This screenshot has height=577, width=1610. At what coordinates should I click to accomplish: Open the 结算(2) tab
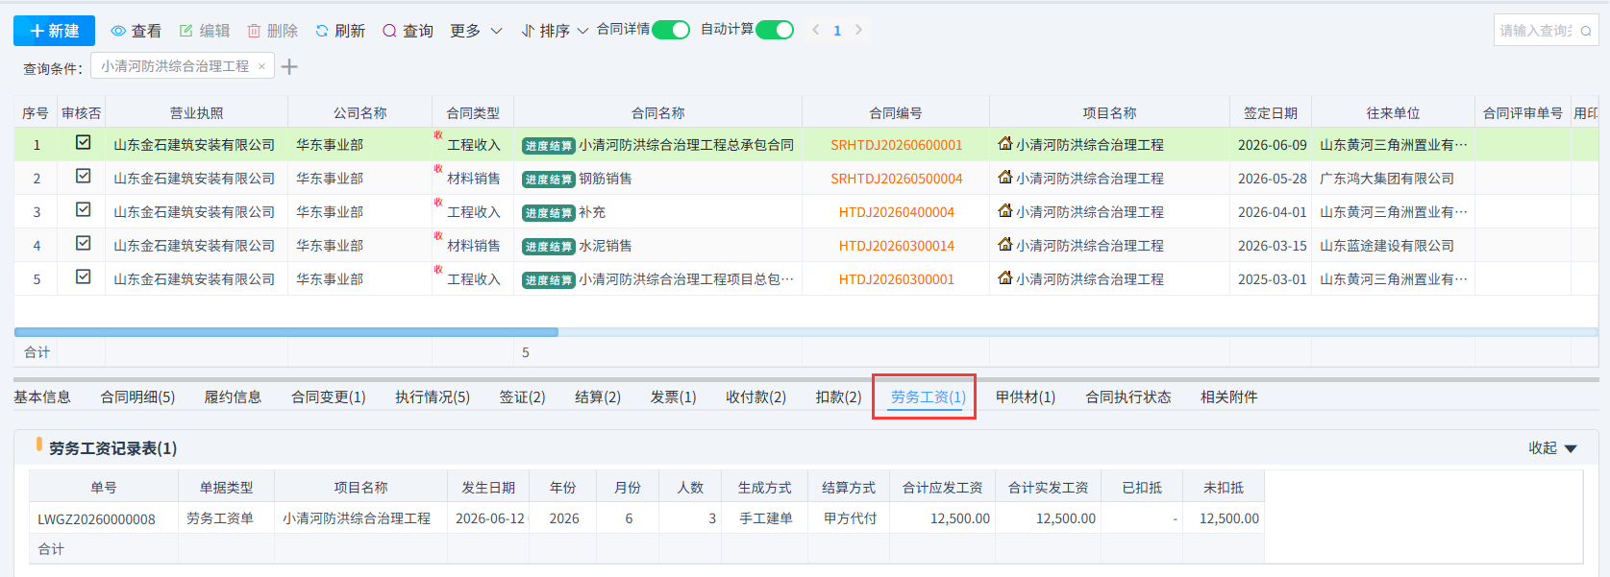(x=598, y=397)
